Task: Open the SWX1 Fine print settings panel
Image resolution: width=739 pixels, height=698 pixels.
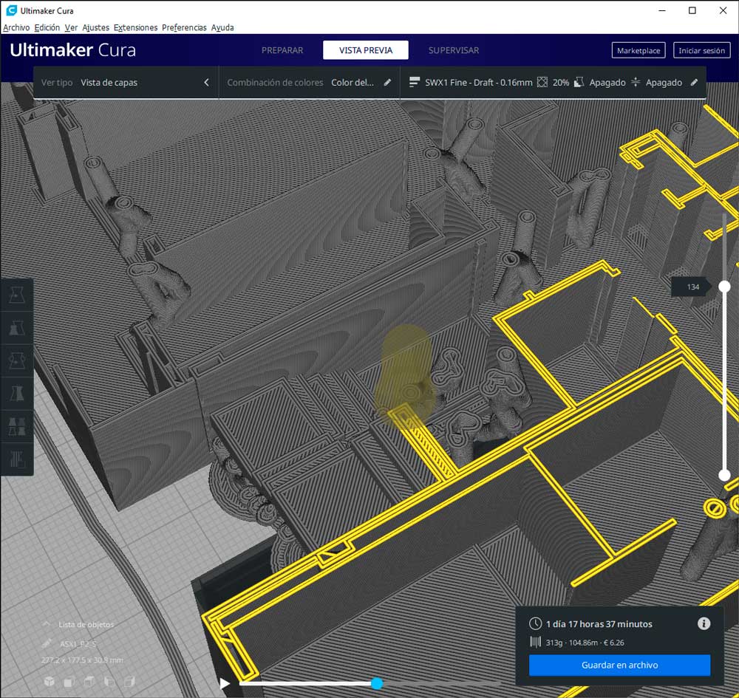Action: pyautogui.click(x=553, y=83)
